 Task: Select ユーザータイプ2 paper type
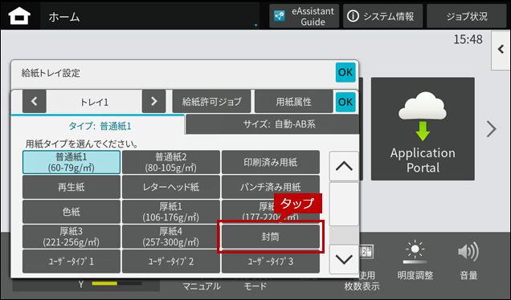[171, 261]
